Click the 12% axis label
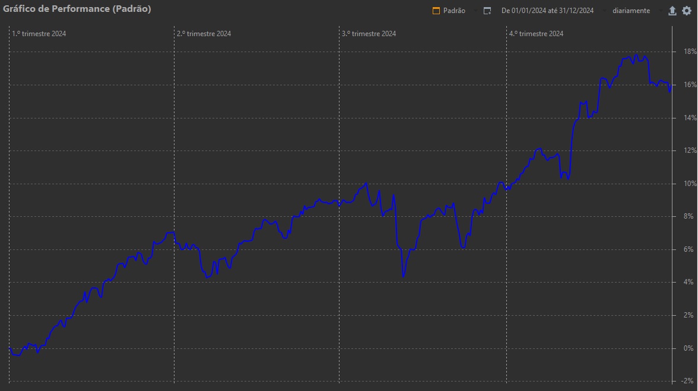The width and height of the screenshot is (698, 391). point(690,150)
